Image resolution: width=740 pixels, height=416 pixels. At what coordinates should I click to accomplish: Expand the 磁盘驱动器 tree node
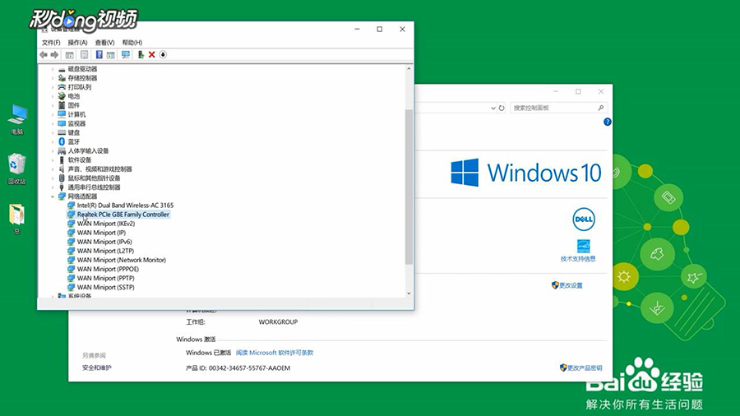[x=53, y=69]
